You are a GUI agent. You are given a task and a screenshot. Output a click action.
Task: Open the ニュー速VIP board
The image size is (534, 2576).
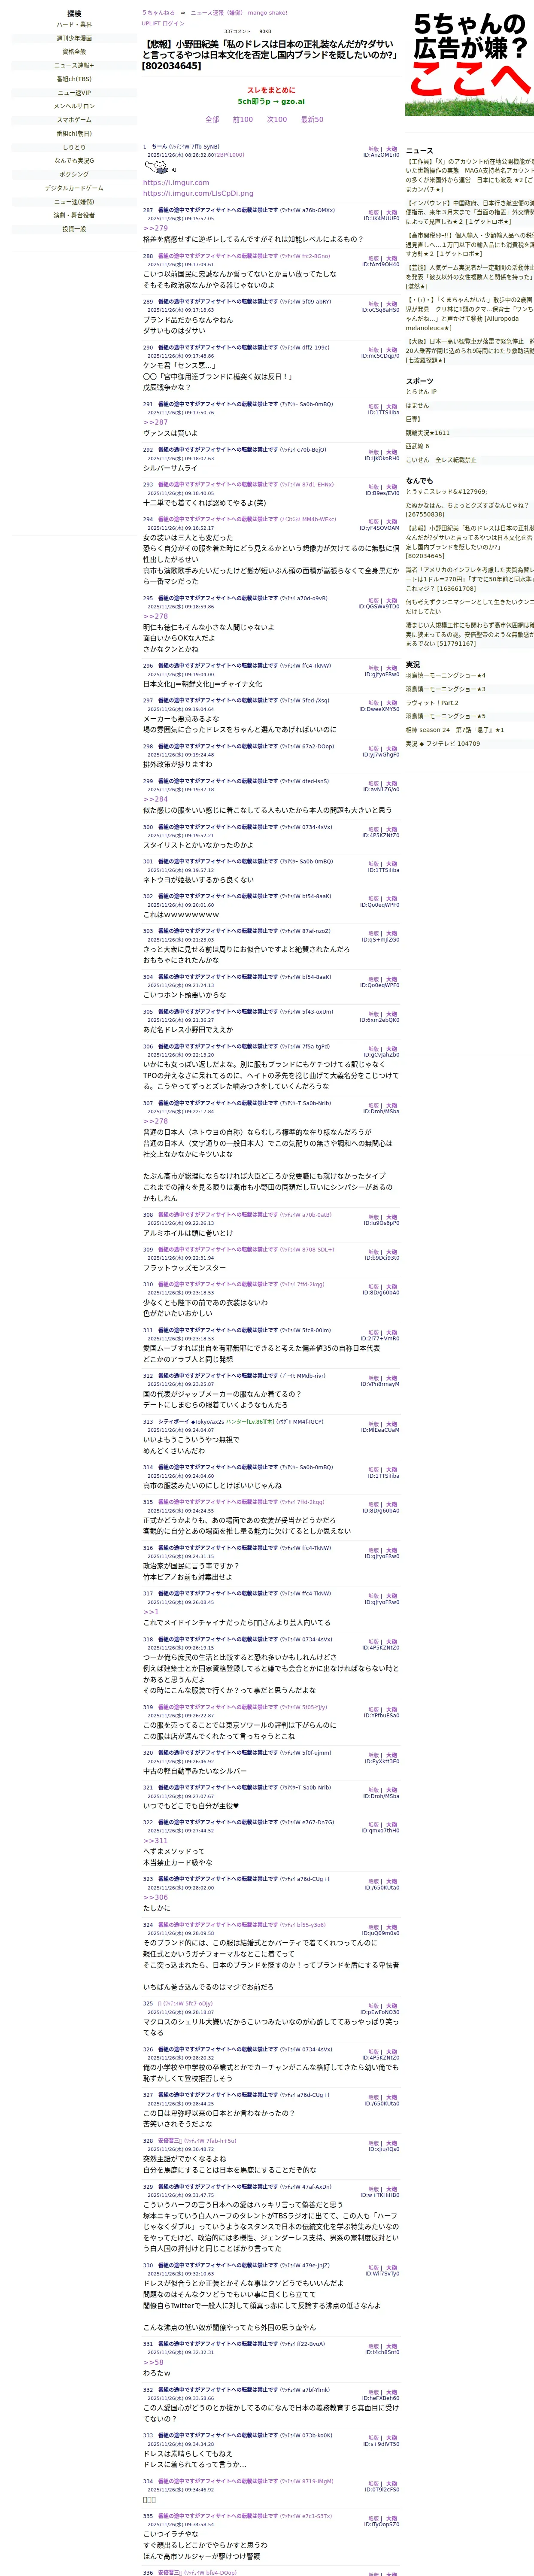[74, 93]
